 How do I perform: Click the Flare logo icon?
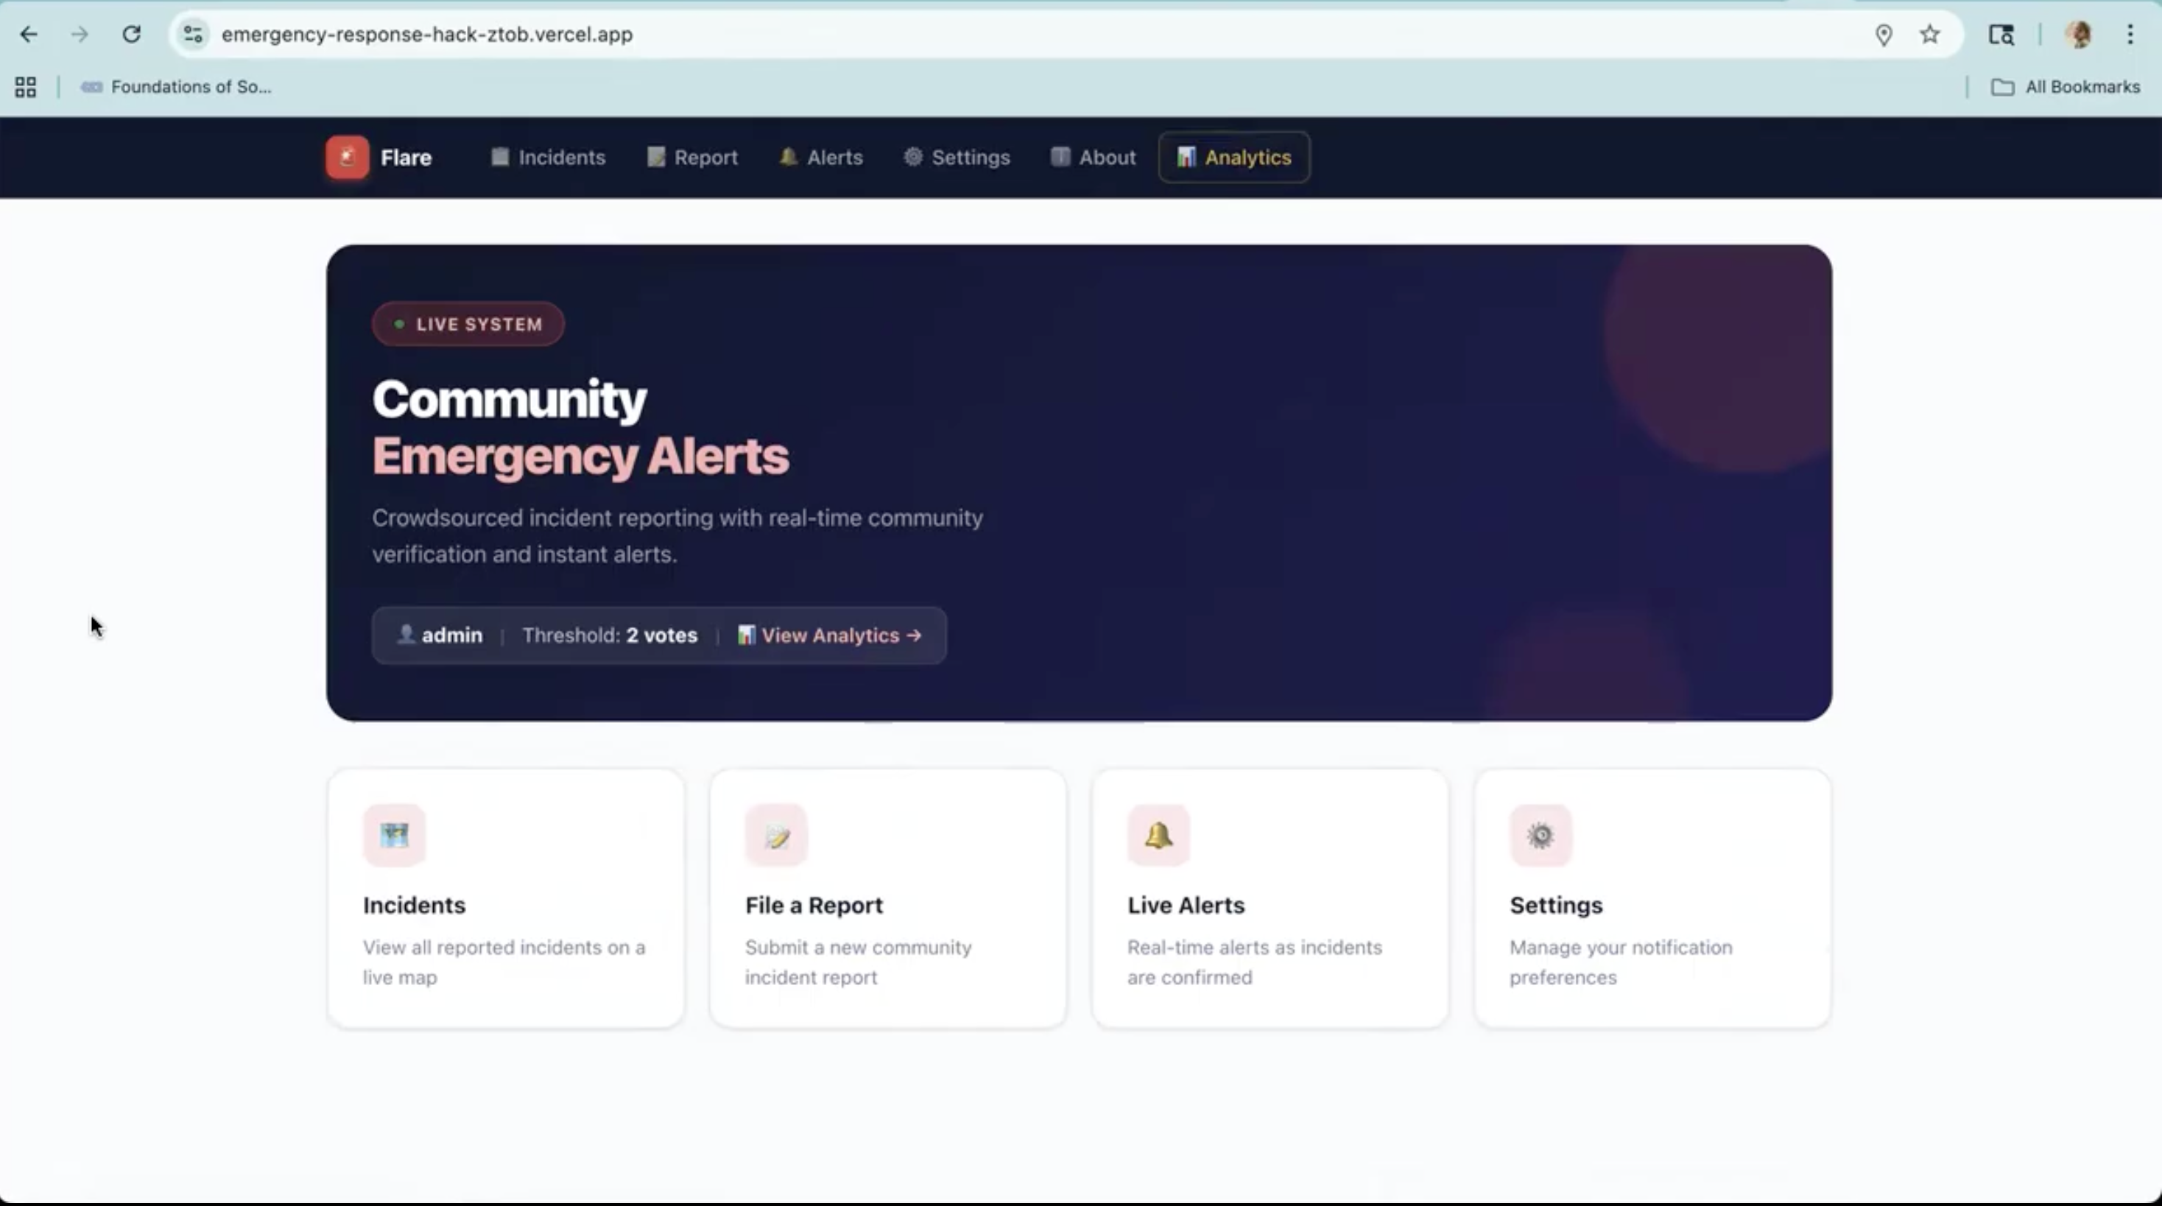(x=347, y=158)
